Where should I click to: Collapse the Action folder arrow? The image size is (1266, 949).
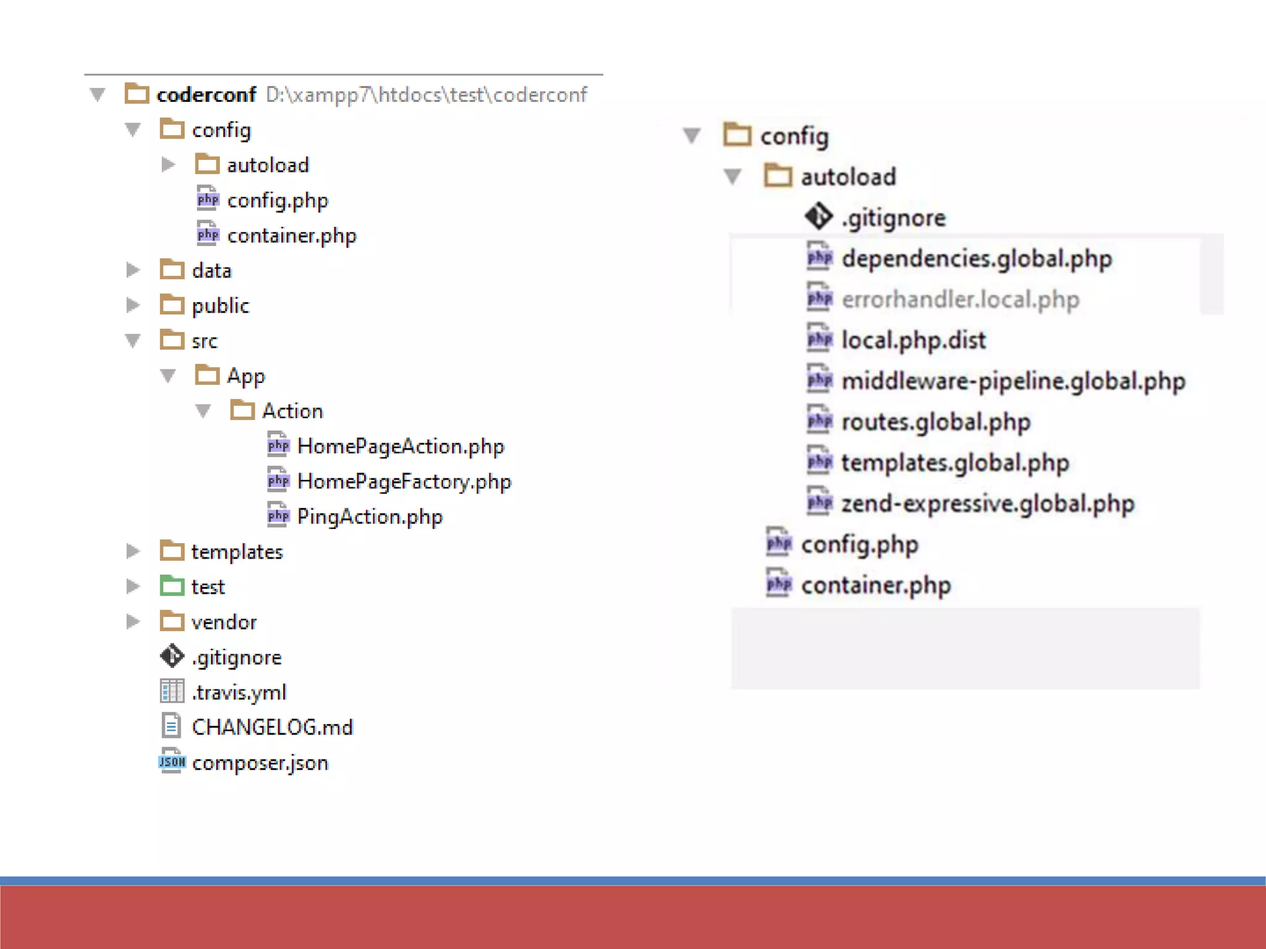point(203,411)
